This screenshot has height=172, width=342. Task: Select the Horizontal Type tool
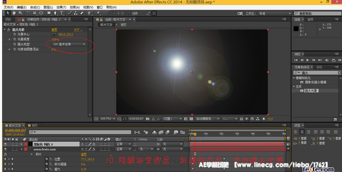62,13
